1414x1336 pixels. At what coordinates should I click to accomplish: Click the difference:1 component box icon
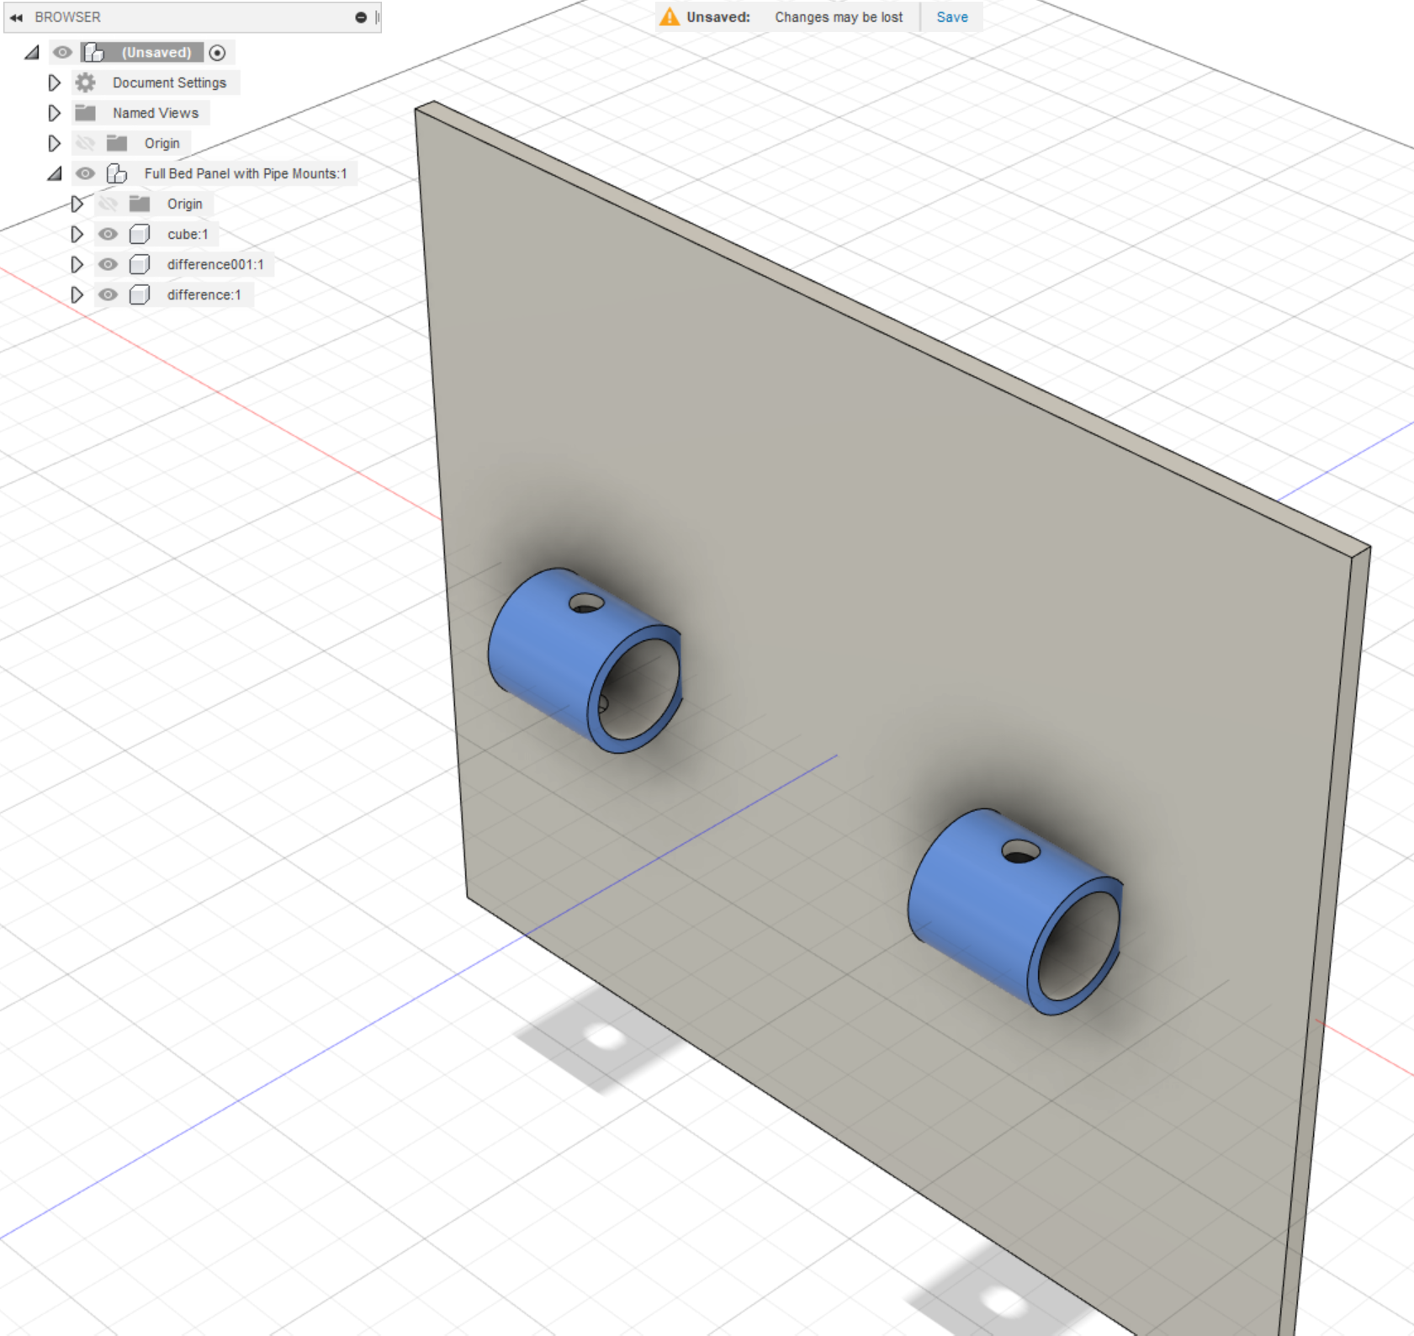click(x=140, y=294)
